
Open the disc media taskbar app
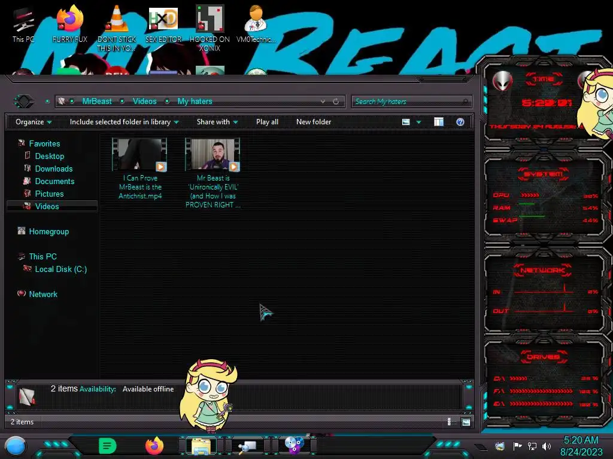294,445
